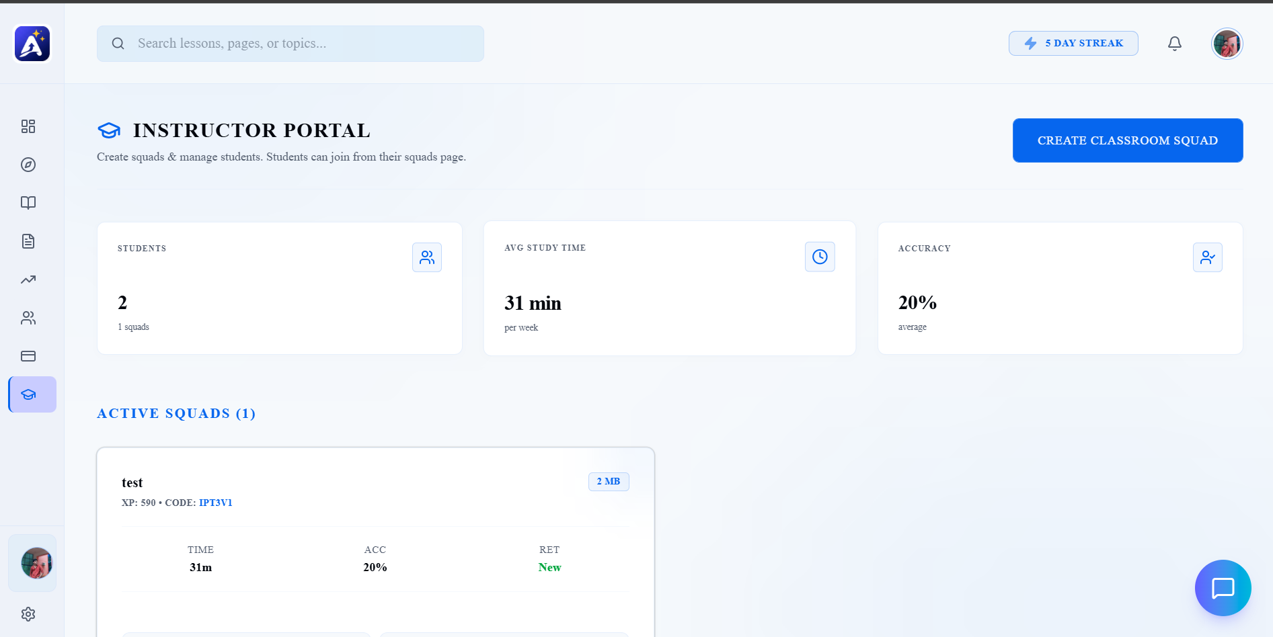1273x637 pixels.
Task: Click the 'per week' caption
Action: coord(521,328)
